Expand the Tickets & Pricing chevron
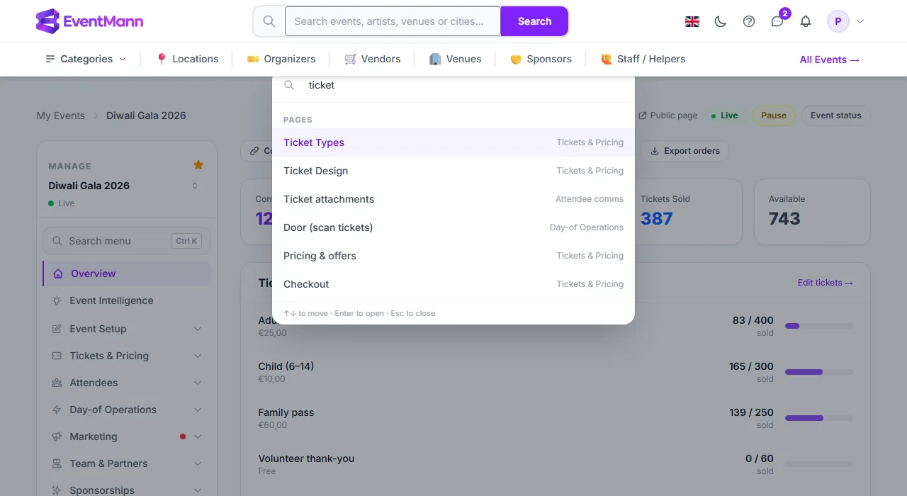The width and height of the screenshot is (907, 496). pyautogui.click(x=198, y=356)
